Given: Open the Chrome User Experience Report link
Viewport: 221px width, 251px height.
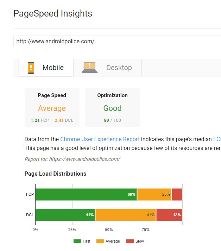Looking at the screenshot, I should click(x=100, y=139).
